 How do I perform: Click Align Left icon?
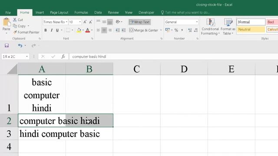point(98,30)
